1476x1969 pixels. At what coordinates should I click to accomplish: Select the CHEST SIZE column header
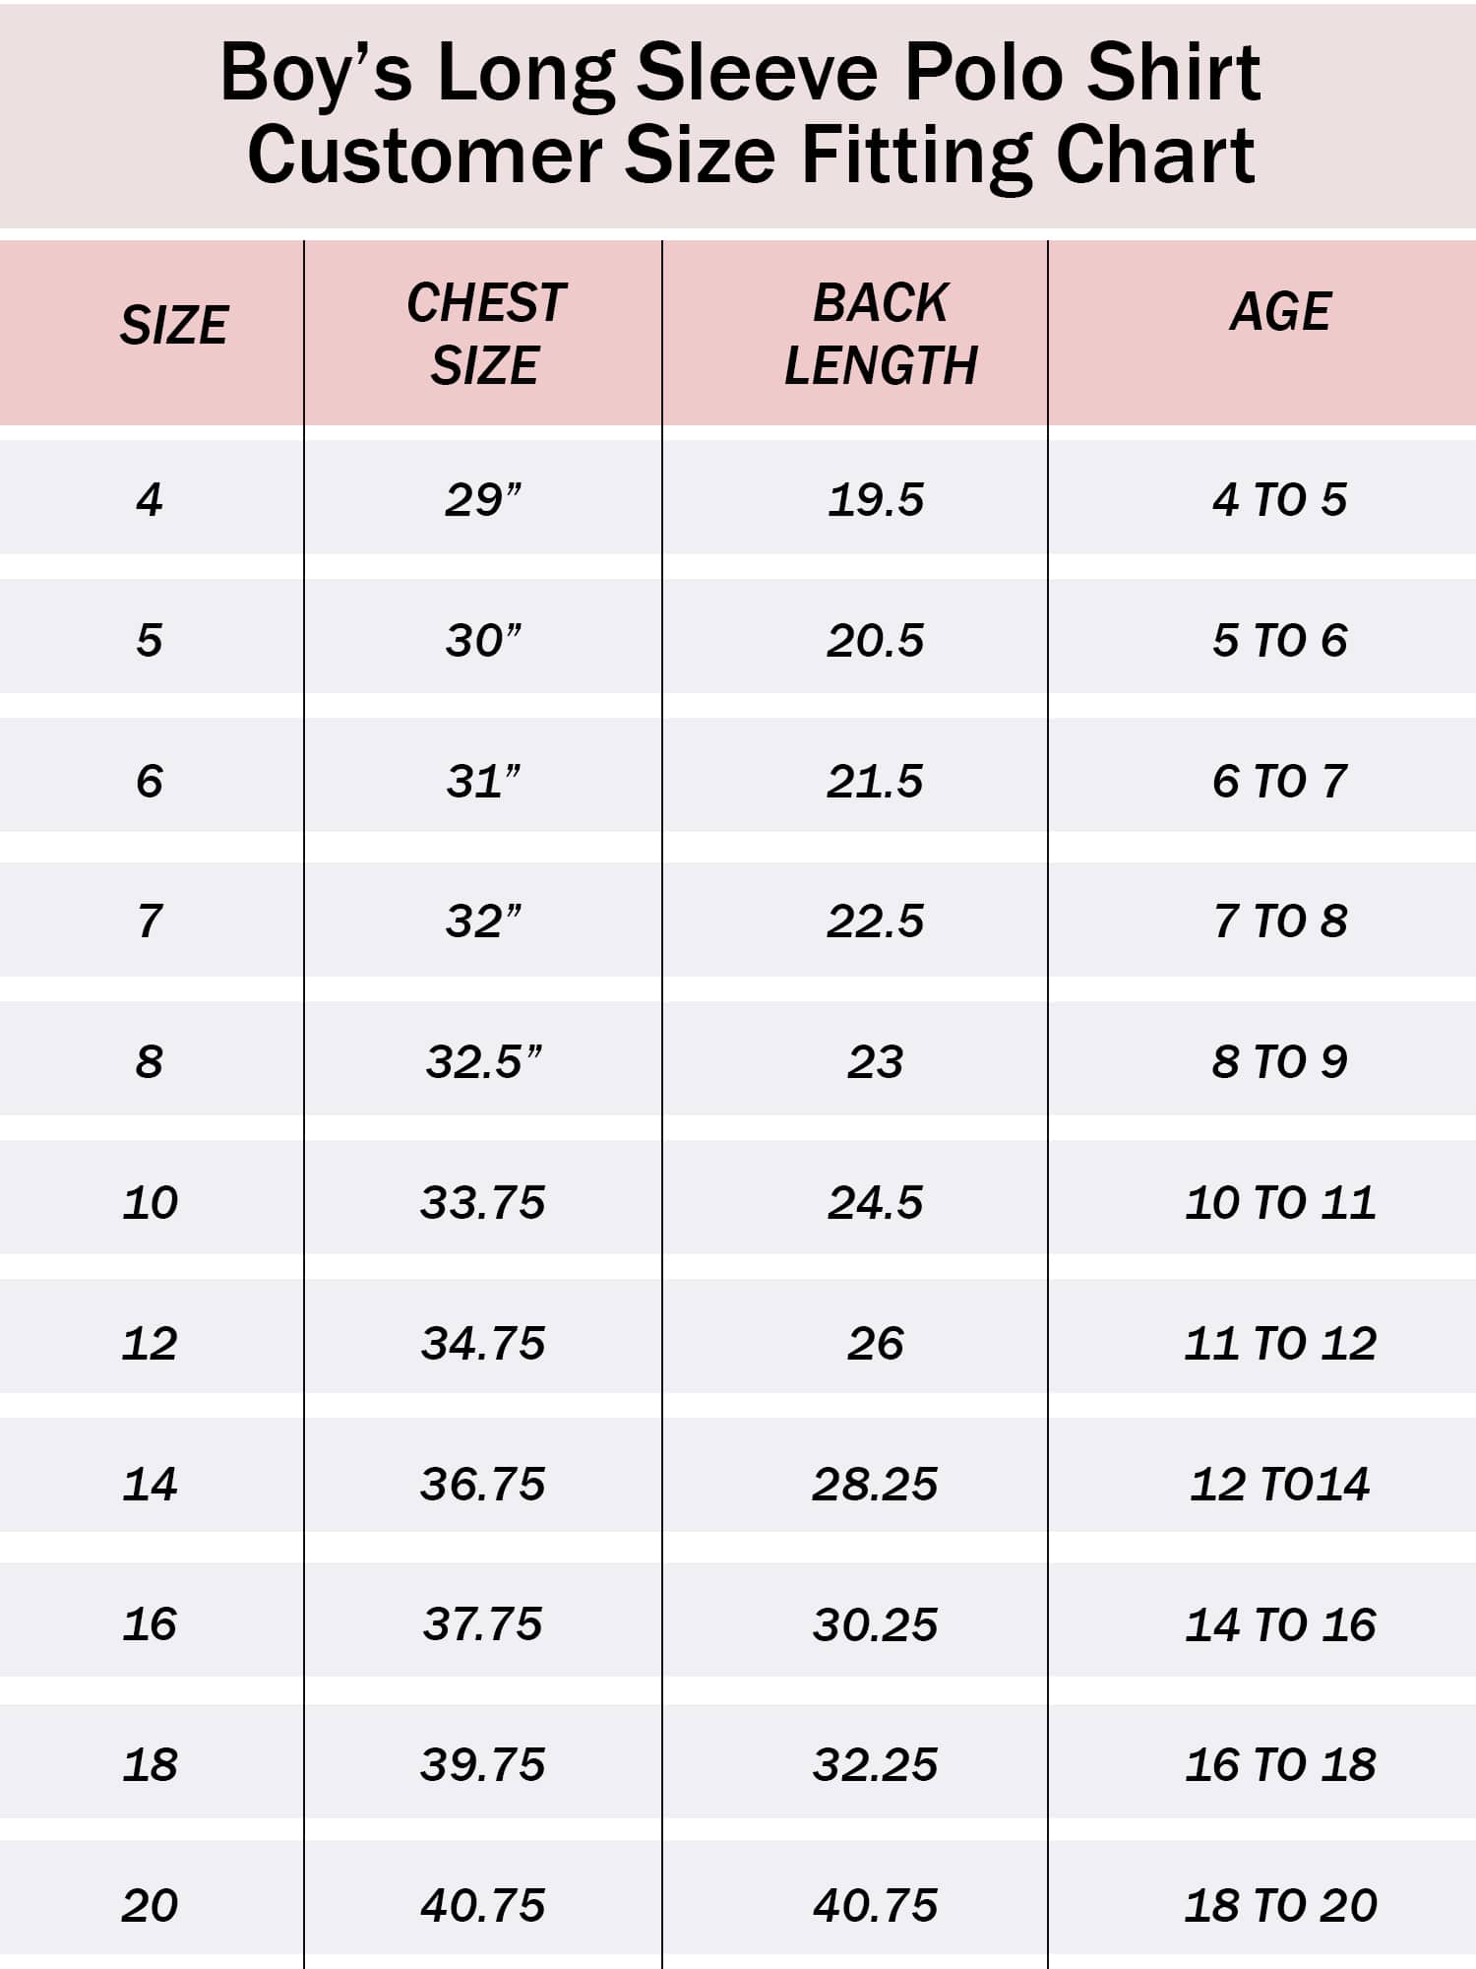pos(485,333)
